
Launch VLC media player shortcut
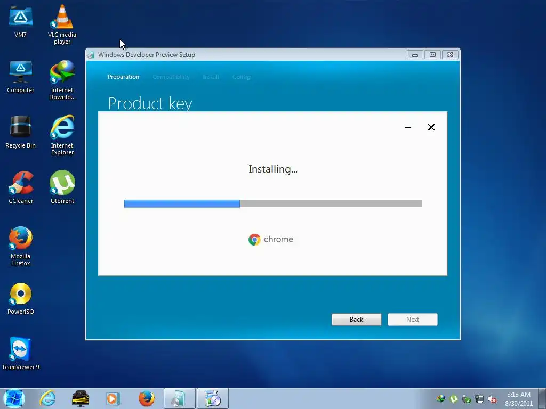pyautogui.click(x=62, y=24)
